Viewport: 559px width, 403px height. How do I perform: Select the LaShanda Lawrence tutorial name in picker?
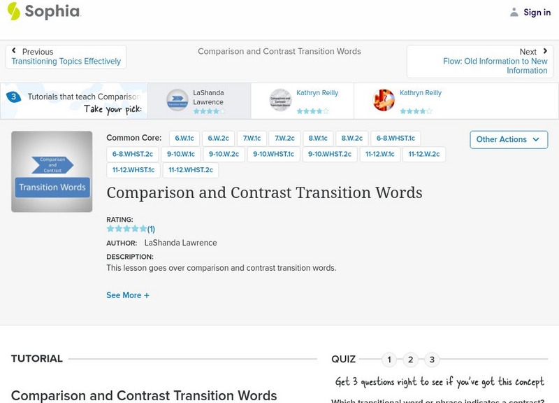(x=208, y=97)
